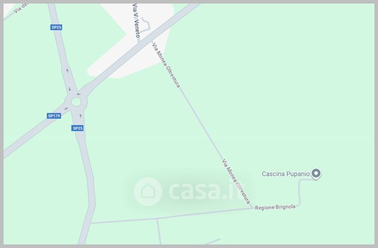Viewport: 378px width, 248px height.
Task: Click the downward arrow above the roundabout
Action: click(x=69, y=89)
